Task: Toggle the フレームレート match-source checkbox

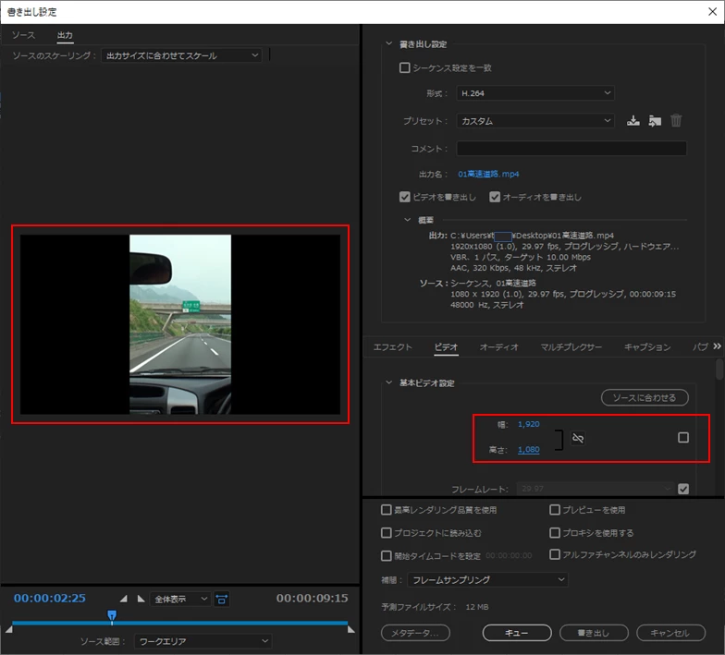Action: pos(682,489)
